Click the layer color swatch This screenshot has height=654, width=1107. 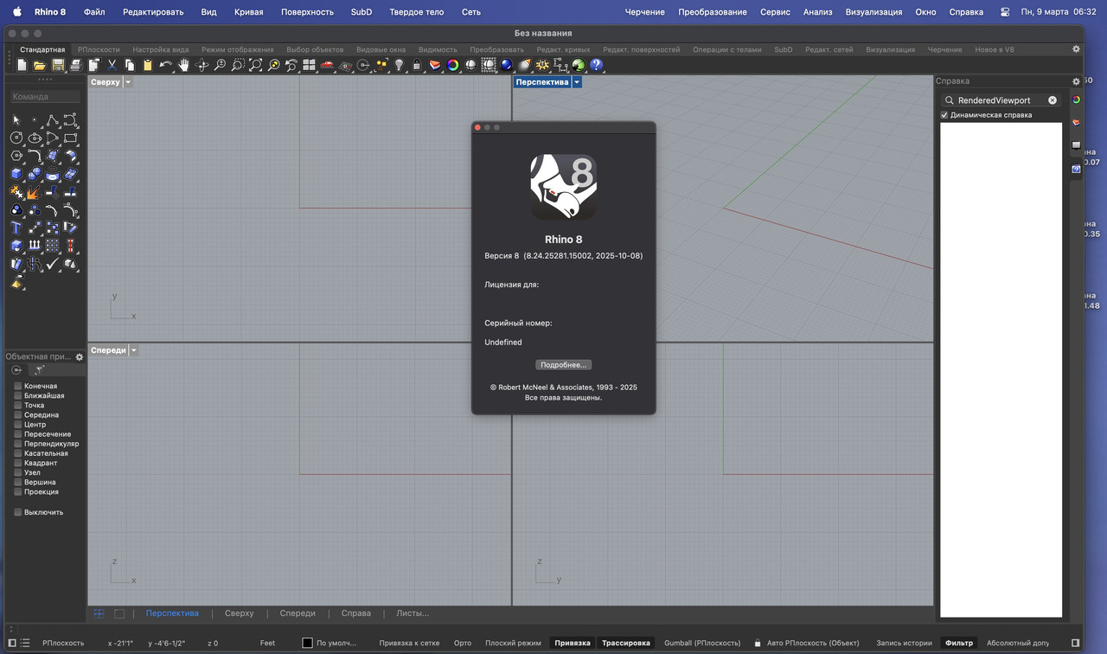tap(307, 643)
